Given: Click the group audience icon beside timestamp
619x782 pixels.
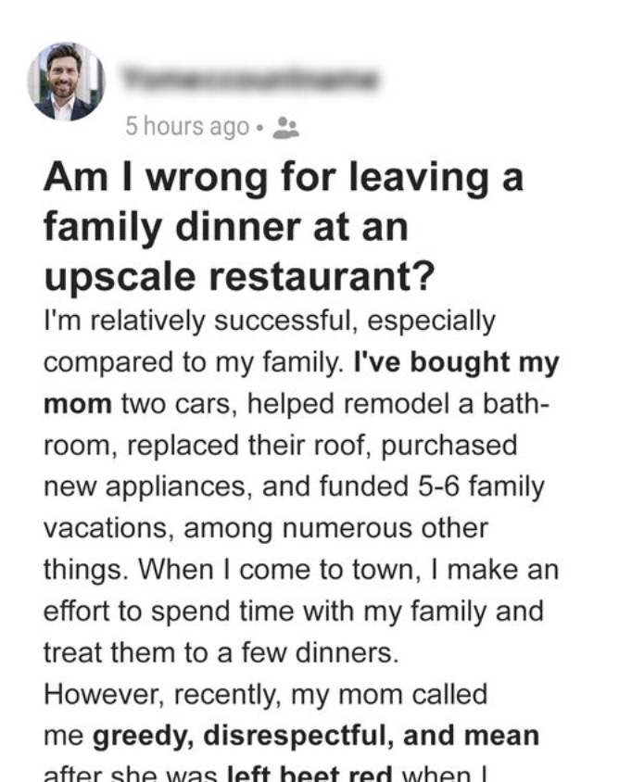Looking at the screenshot, I should click(x=287, y=128).
